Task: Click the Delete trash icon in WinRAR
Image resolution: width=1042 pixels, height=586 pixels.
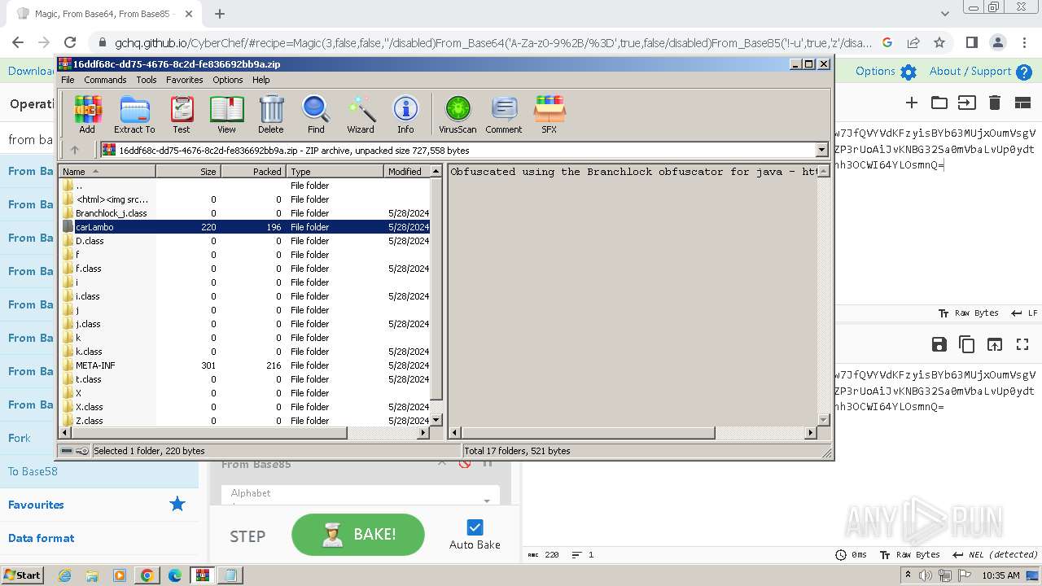Action: 271,115
